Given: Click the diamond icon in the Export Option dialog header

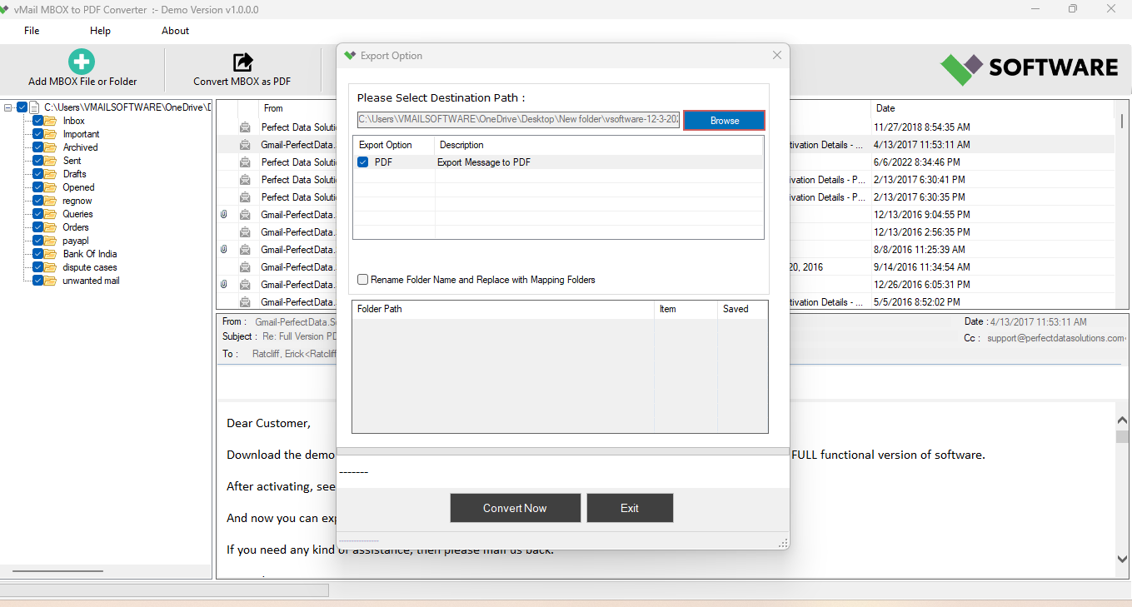Looking at the screenshot, I should tap(348, 55).
